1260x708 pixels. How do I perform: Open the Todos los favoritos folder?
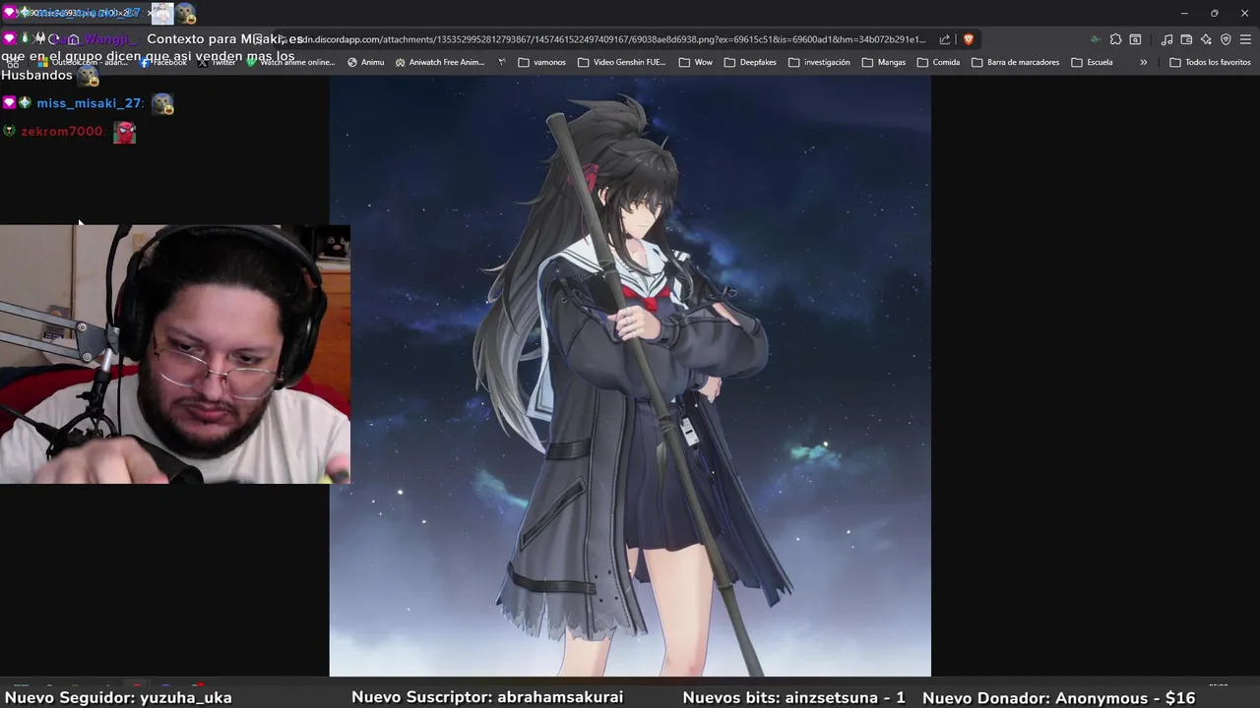[1210, 62]
